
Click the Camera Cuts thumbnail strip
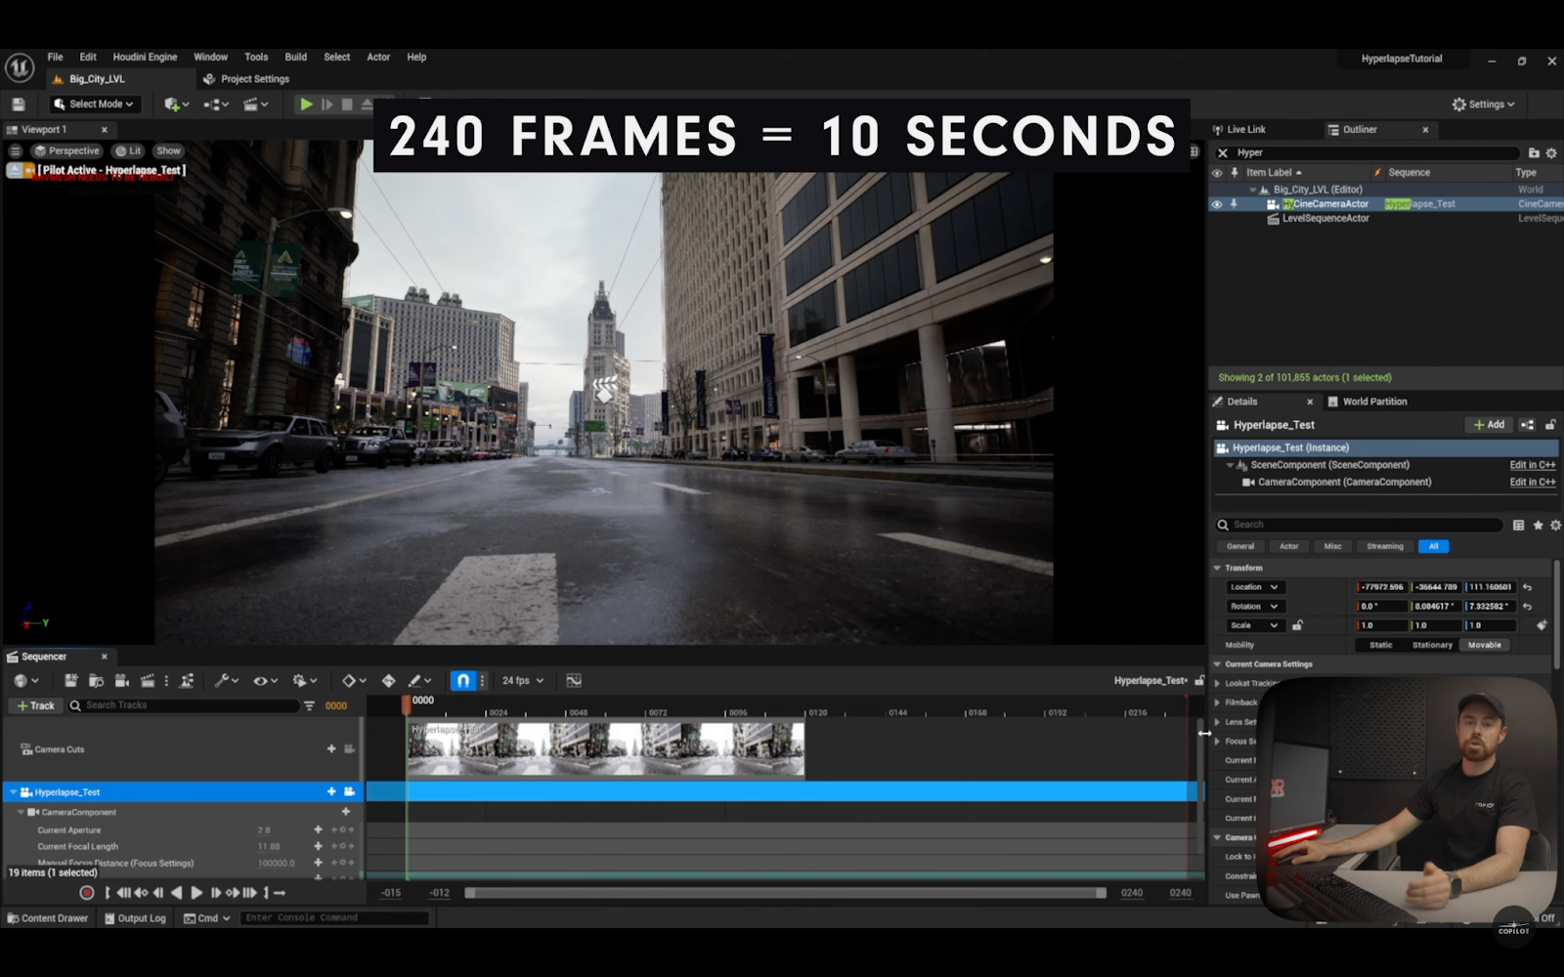605,749
